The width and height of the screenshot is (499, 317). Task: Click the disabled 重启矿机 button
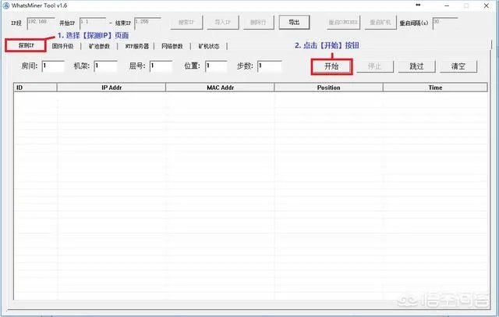click(380, 23)
